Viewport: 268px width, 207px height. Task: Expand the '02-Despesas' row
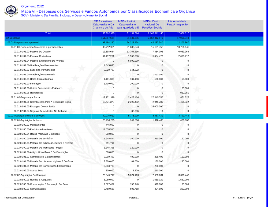(x=13, y=38)
